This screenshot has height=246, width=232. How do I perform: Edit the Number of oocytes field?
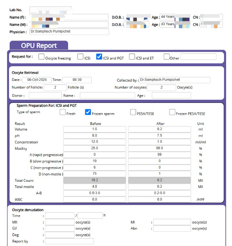click(161, 88)
